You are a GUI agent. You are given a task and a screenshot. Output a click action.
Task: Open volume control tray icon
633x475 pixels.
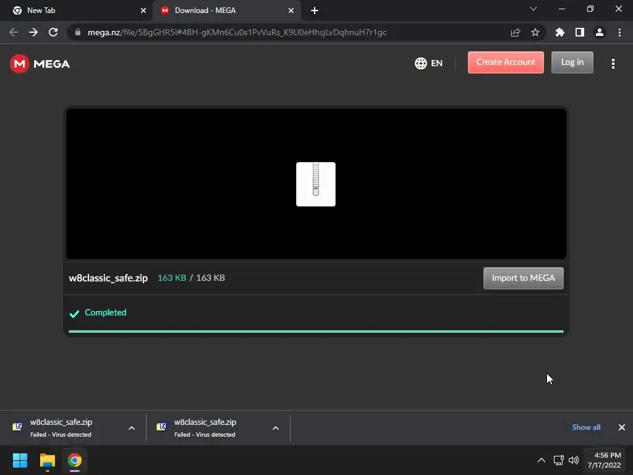coord(573,460)
